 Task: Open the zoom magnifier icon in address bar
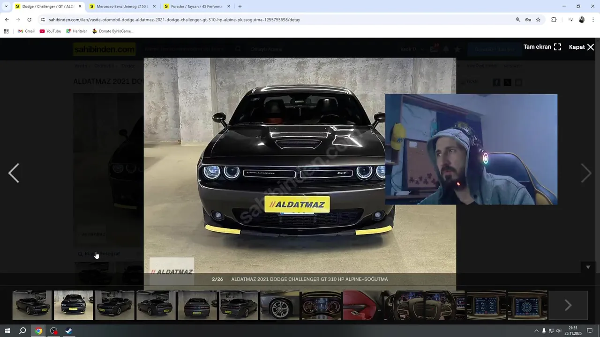coord(518,20)
